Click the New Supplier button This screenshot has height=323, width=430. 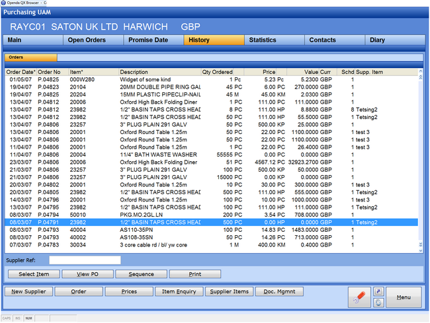(28, 291)
